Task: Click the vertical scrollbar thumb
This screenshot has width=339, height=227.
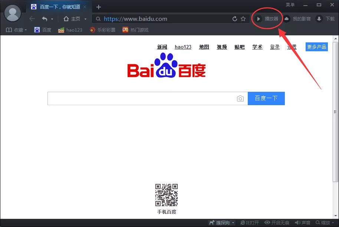Action: pos(335,112)
